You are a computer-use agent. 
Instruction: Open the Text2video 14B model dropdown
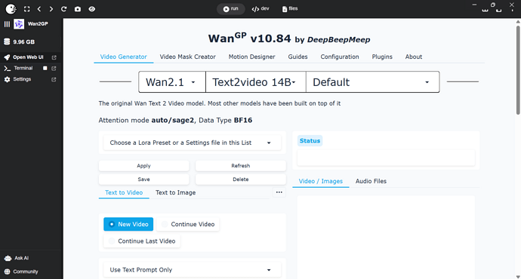[x=256, y=82]
